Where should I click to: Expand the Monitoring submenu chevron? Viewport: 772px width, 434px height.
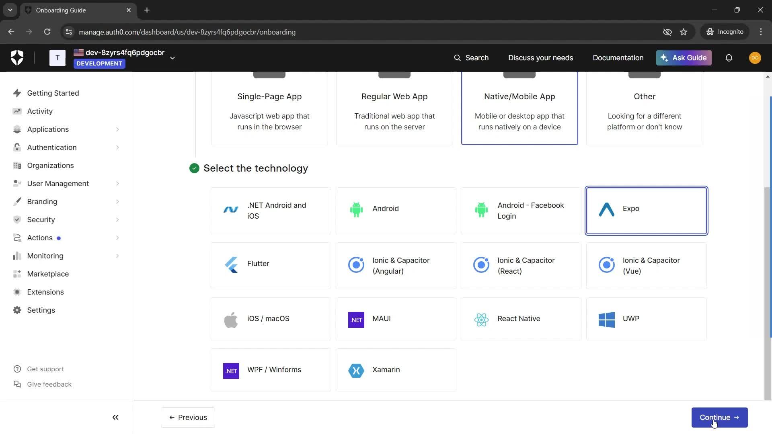tap(117, 256)
